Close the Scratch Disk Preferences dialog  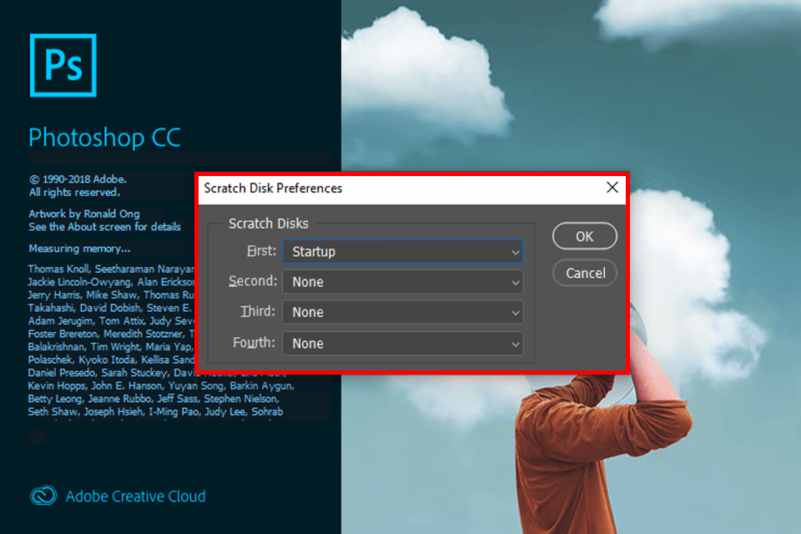click(x=612, y=188)
